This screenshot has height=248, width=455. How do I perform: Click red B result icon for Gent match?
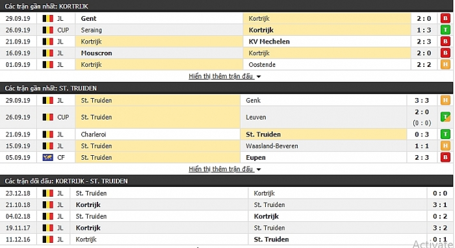tap(445, 18)
